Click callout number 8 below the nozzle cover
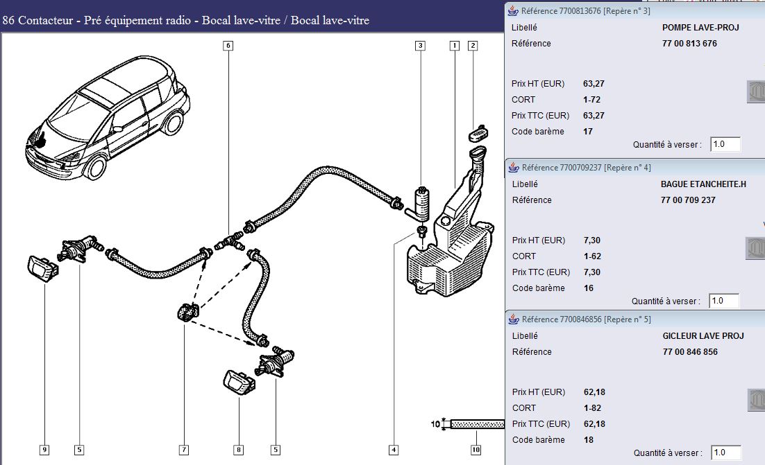The image size is (765, 465). 238,450
